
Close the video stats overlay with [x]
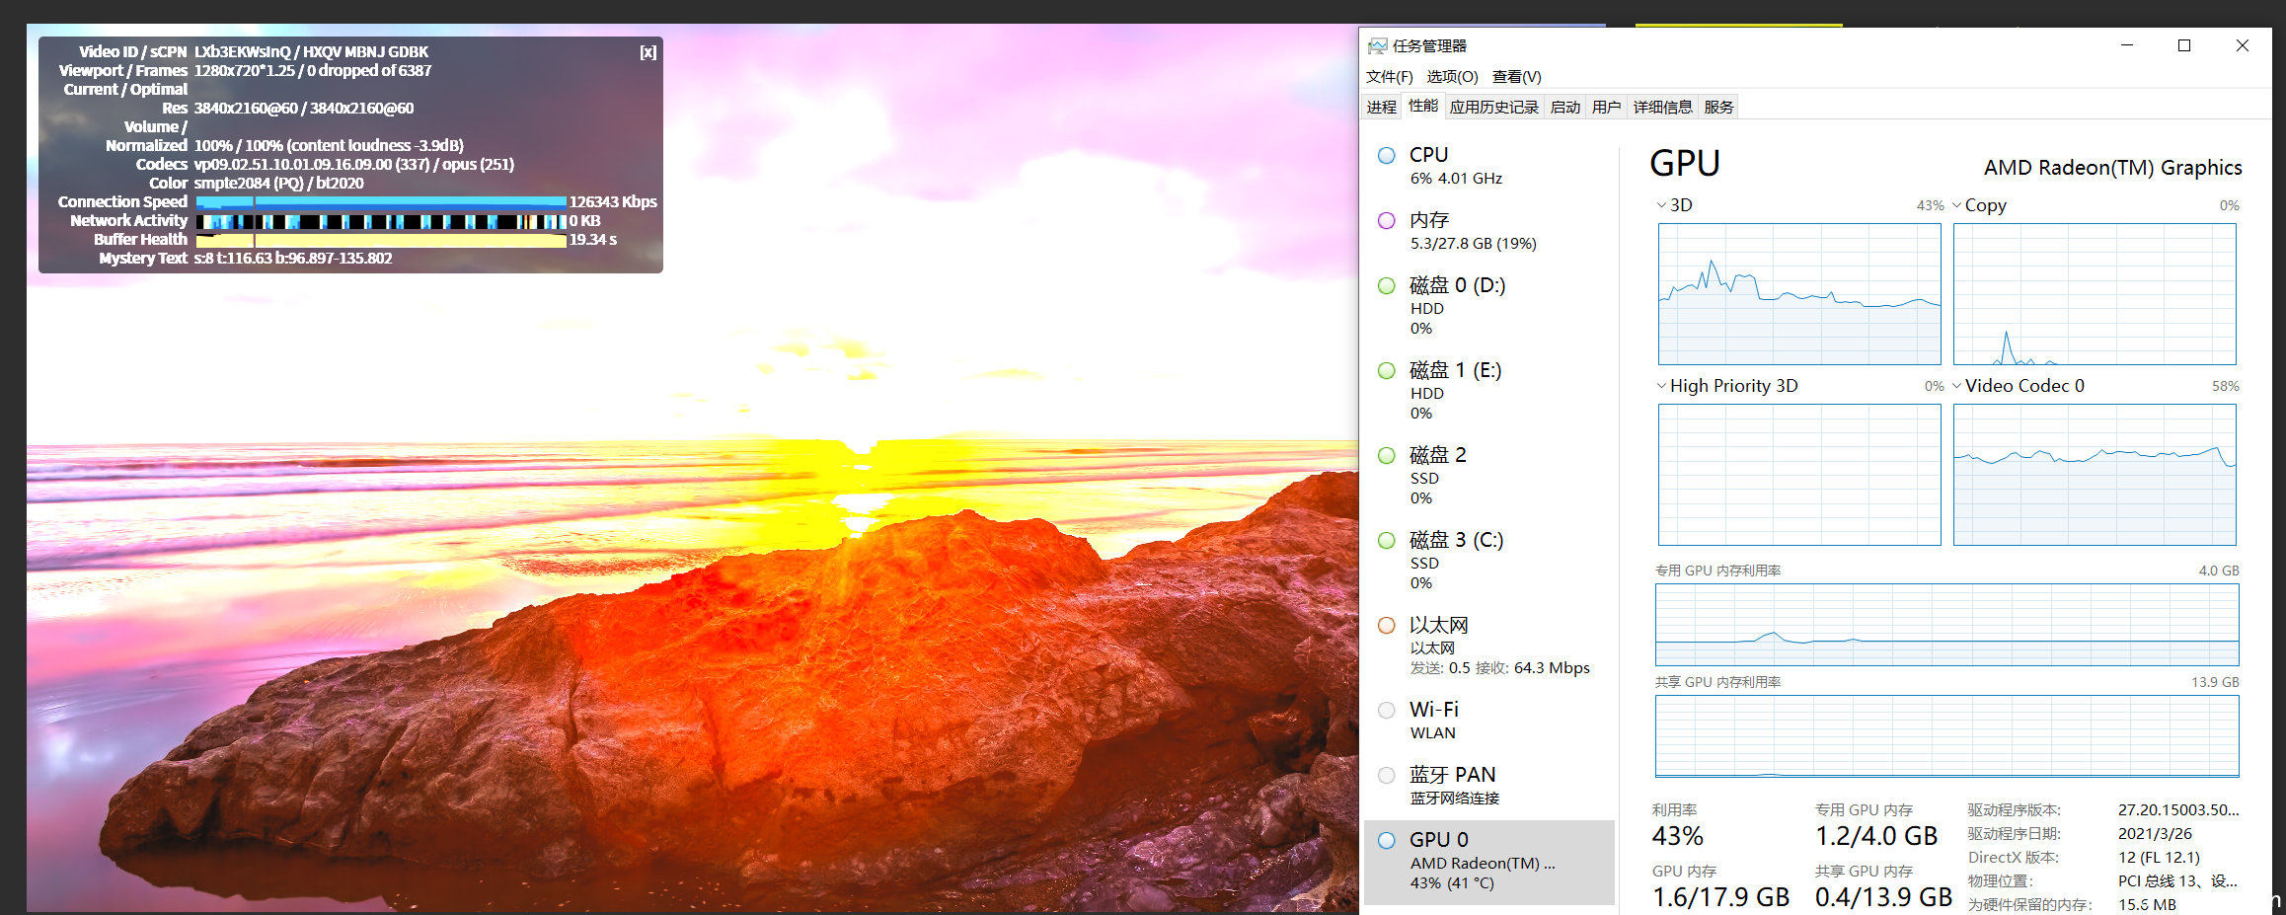(648, 52)
